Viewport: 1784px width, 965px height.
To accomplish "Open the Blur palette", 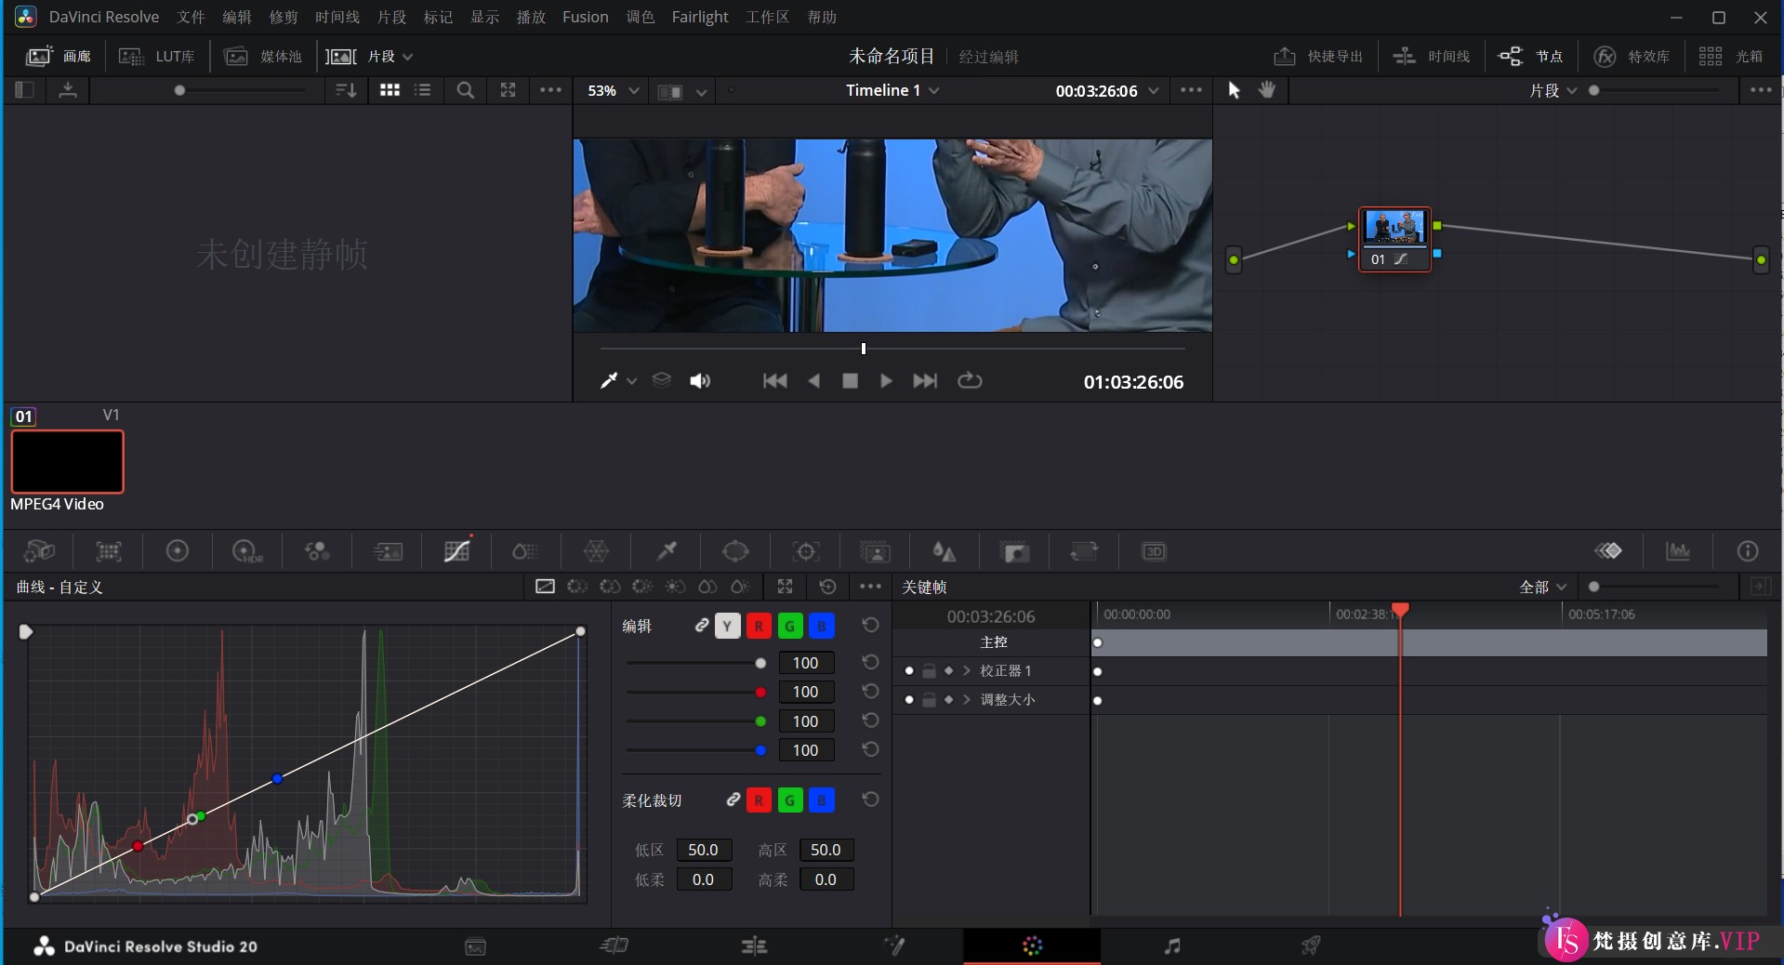I will pyautogui.click(x=945, y=551).
